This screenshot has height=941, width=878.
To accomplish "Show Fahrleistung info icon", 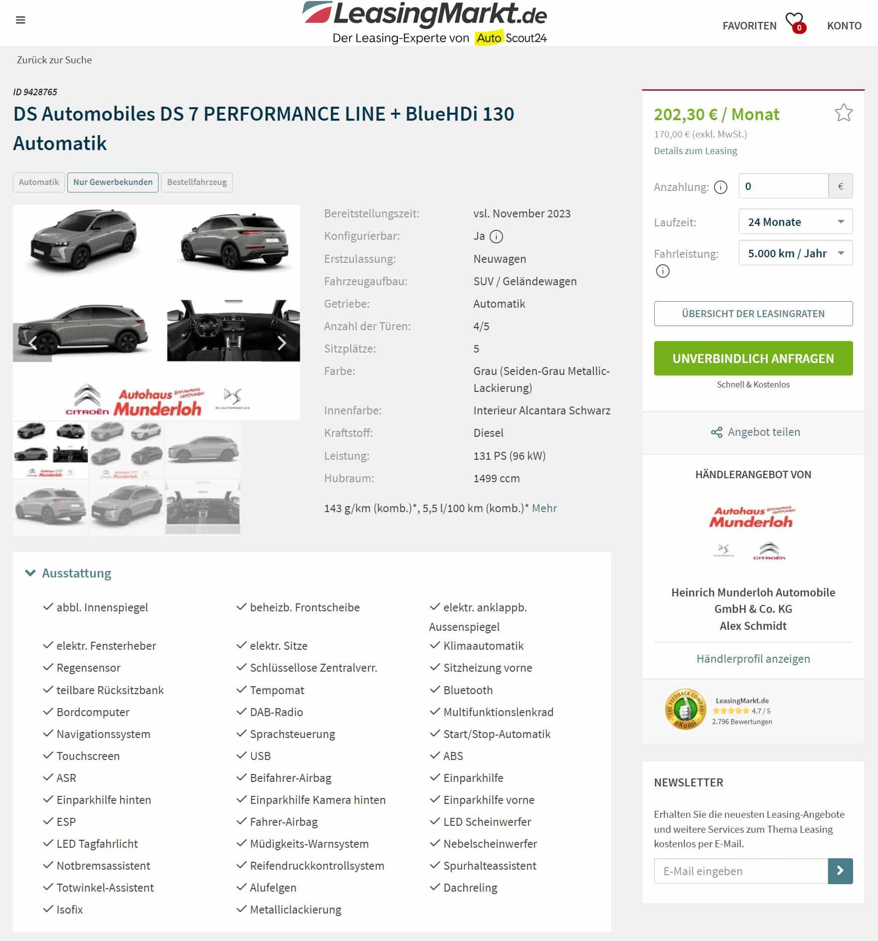I will coord(663,271).
